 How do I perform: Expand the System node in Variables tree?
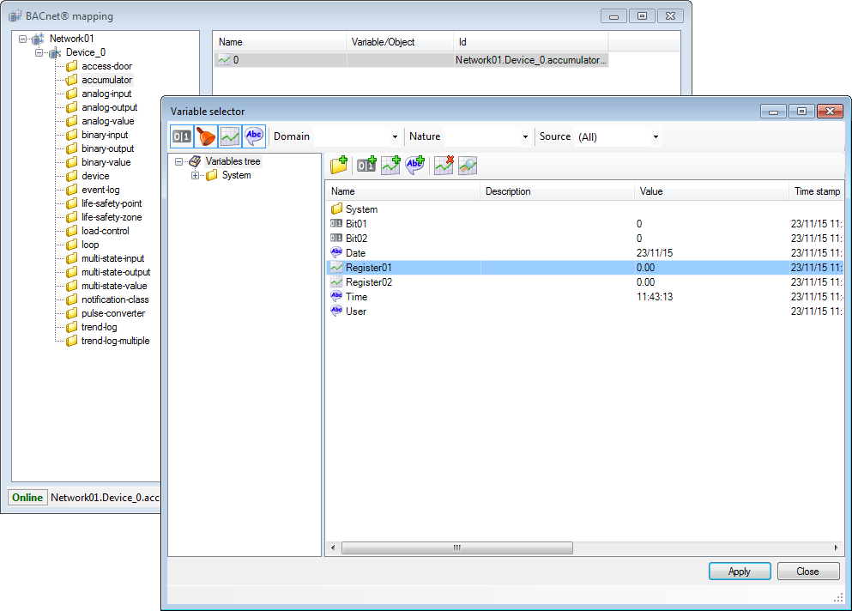[x=196, y=175]
